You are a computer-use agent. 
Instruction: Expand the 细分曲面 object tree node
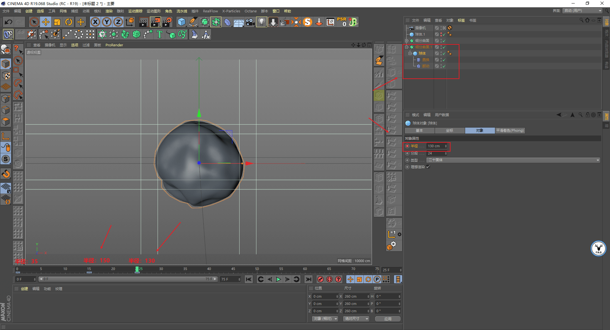coord(406,41)
